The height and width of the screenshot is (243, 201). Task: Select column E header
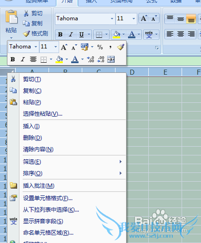click(x=165, y=72)
